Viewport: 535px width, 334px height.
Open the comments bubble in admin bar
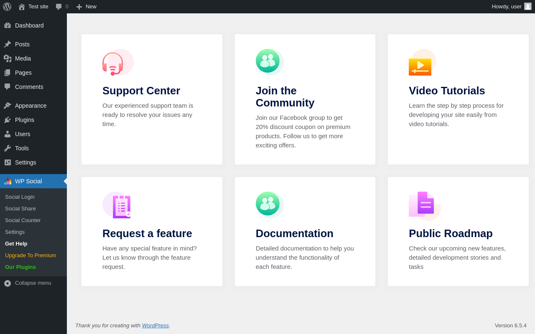[62, 7]
